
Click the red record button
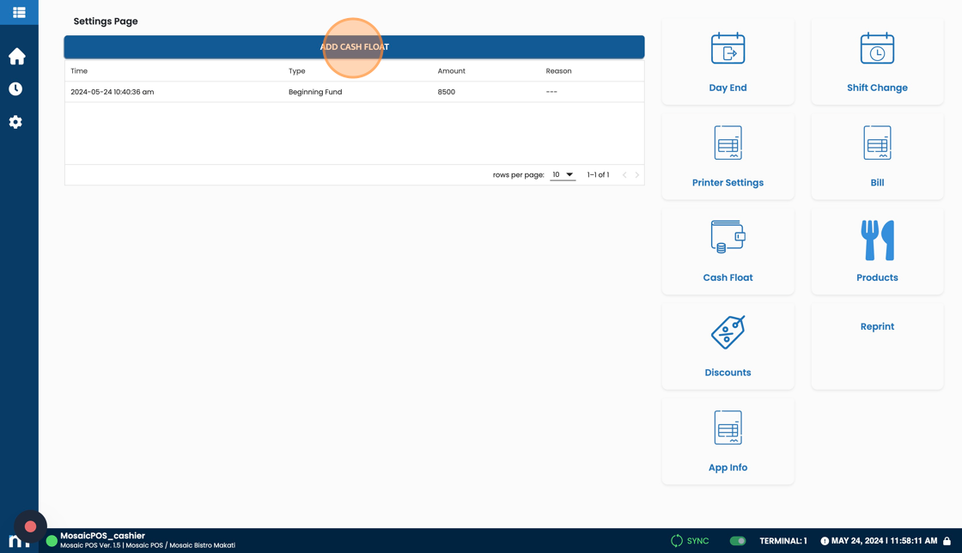[30, 526]
